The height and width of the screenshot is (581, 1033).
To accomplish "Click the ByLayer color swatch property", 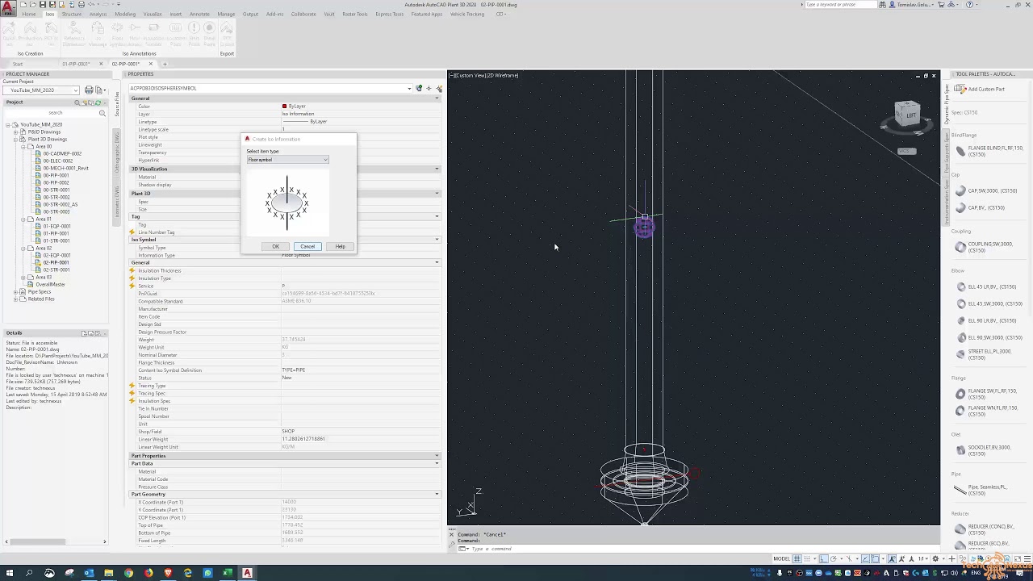I will 285,106.
